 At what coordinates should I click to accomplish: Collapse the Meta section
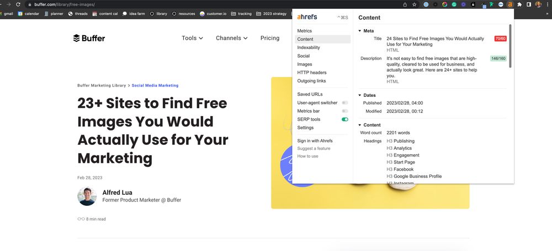click(x=360, y=31)
